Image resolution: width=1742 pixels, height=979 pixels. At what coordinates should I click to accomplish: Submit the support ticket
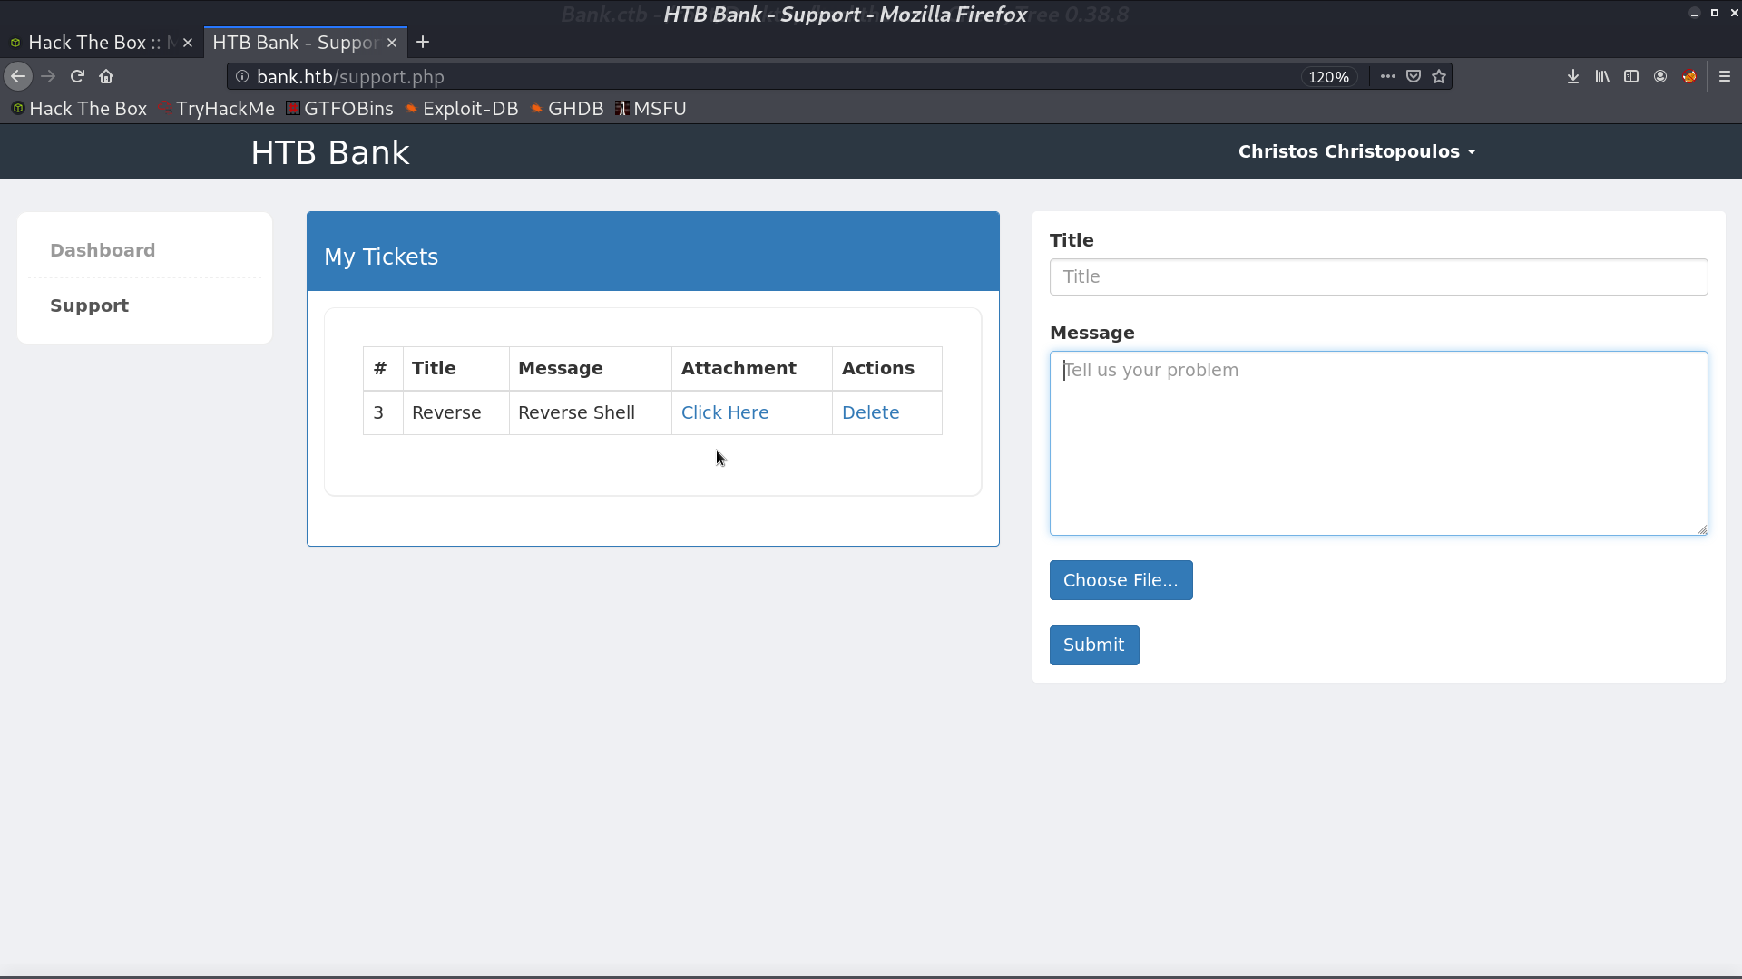(1094, 645)
